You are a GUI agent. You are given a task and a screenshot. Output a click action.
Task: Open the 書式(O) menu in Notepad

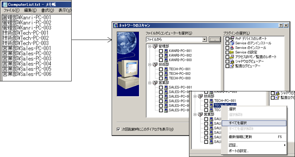tap(47, 10)
